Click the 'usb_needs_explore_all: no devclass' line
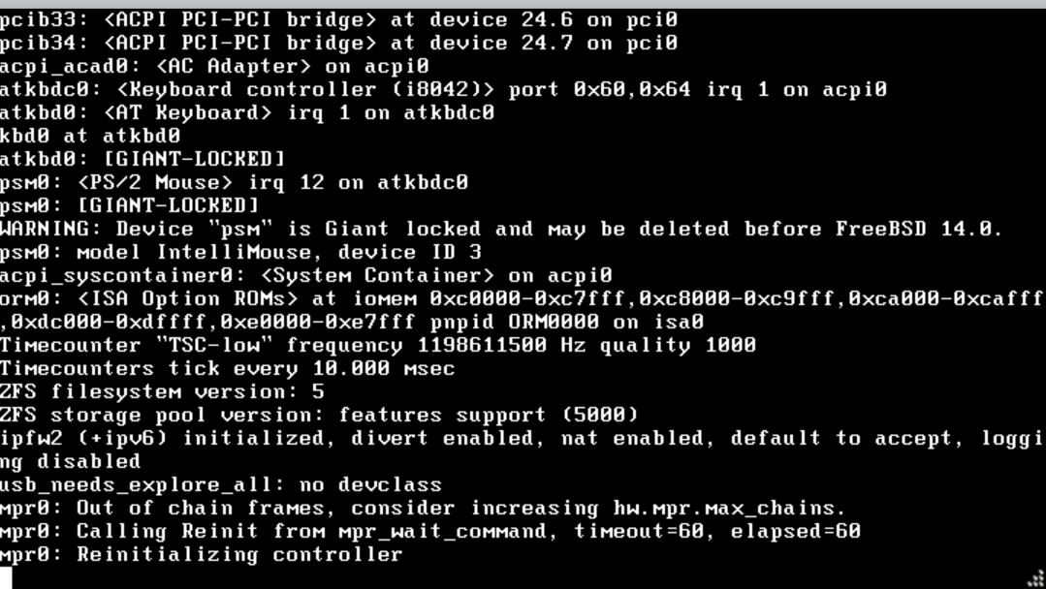The height and width of the screenshot is (589, 1046). tap(221, 485)
